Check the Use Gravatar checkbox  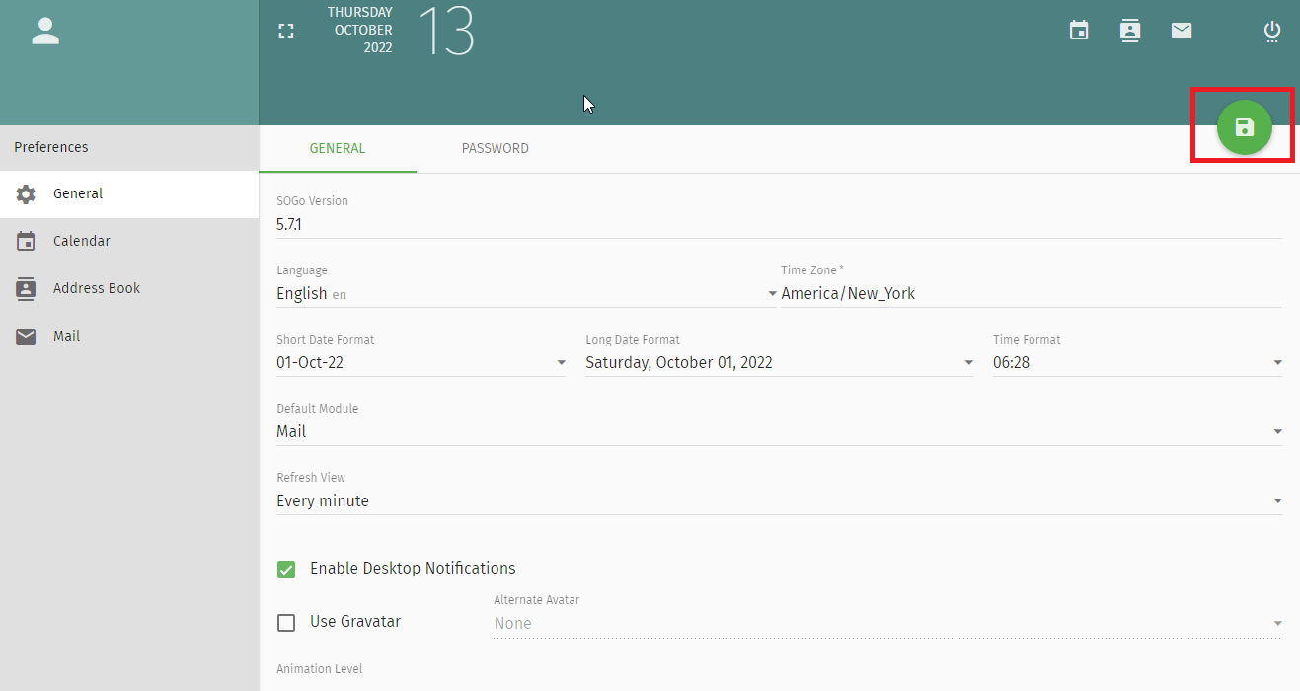[286, 623]
